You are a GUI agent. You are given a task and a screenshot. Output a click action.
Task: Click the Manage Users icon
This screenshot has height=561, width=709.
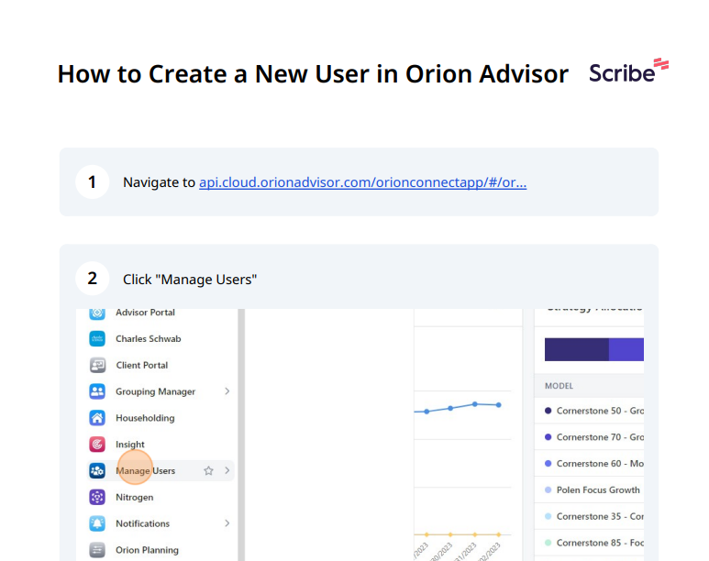[x=97, y=470]
